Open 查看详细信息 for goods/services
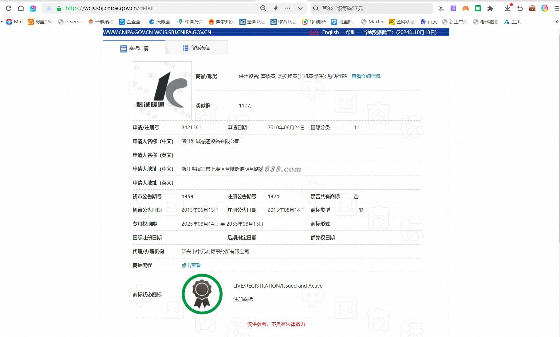560x337 pixels. (x=366, y=76)
